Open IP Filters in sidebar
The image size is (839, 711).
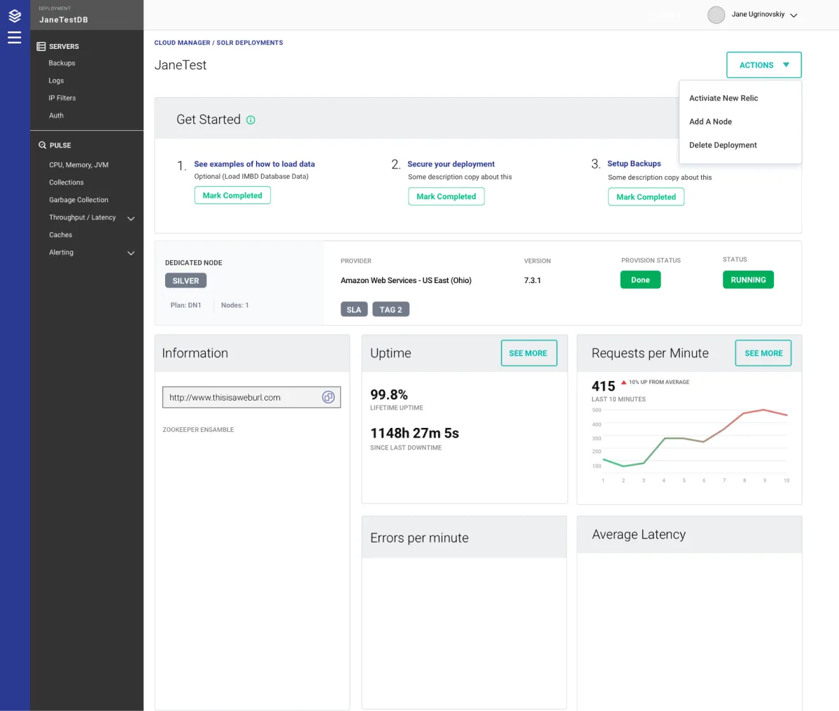(62, 98)
